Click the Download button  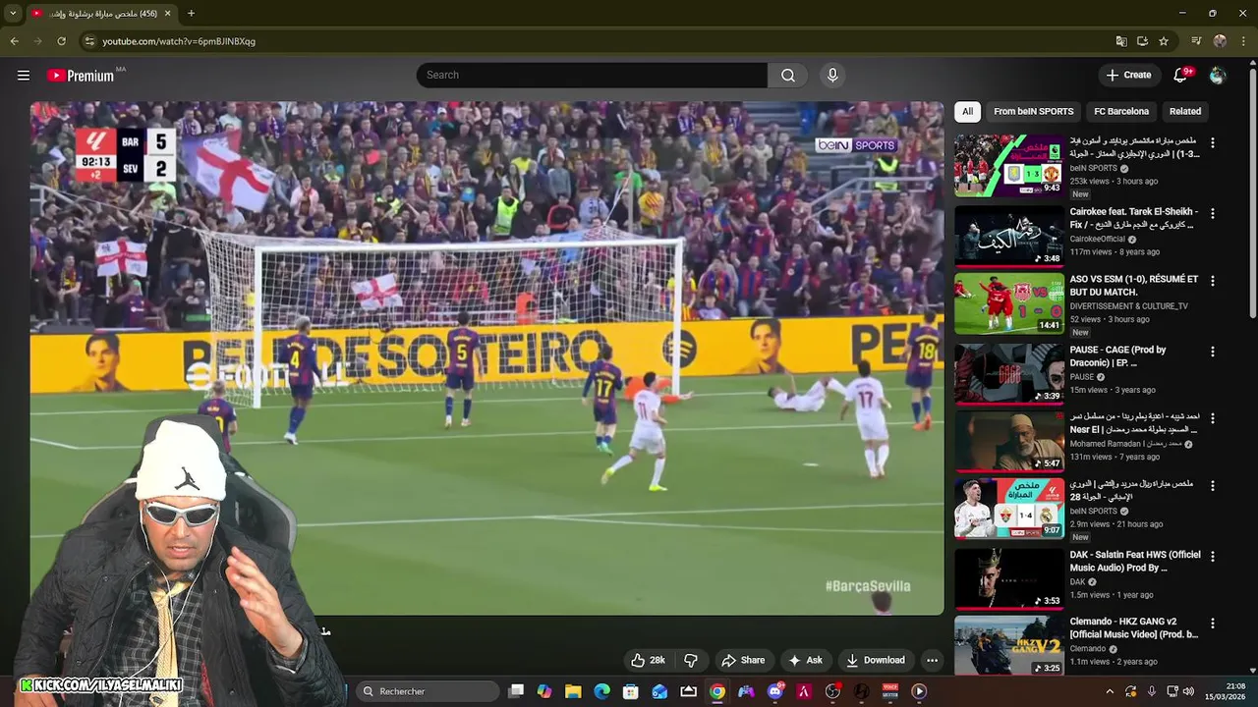tap(875, 660)
